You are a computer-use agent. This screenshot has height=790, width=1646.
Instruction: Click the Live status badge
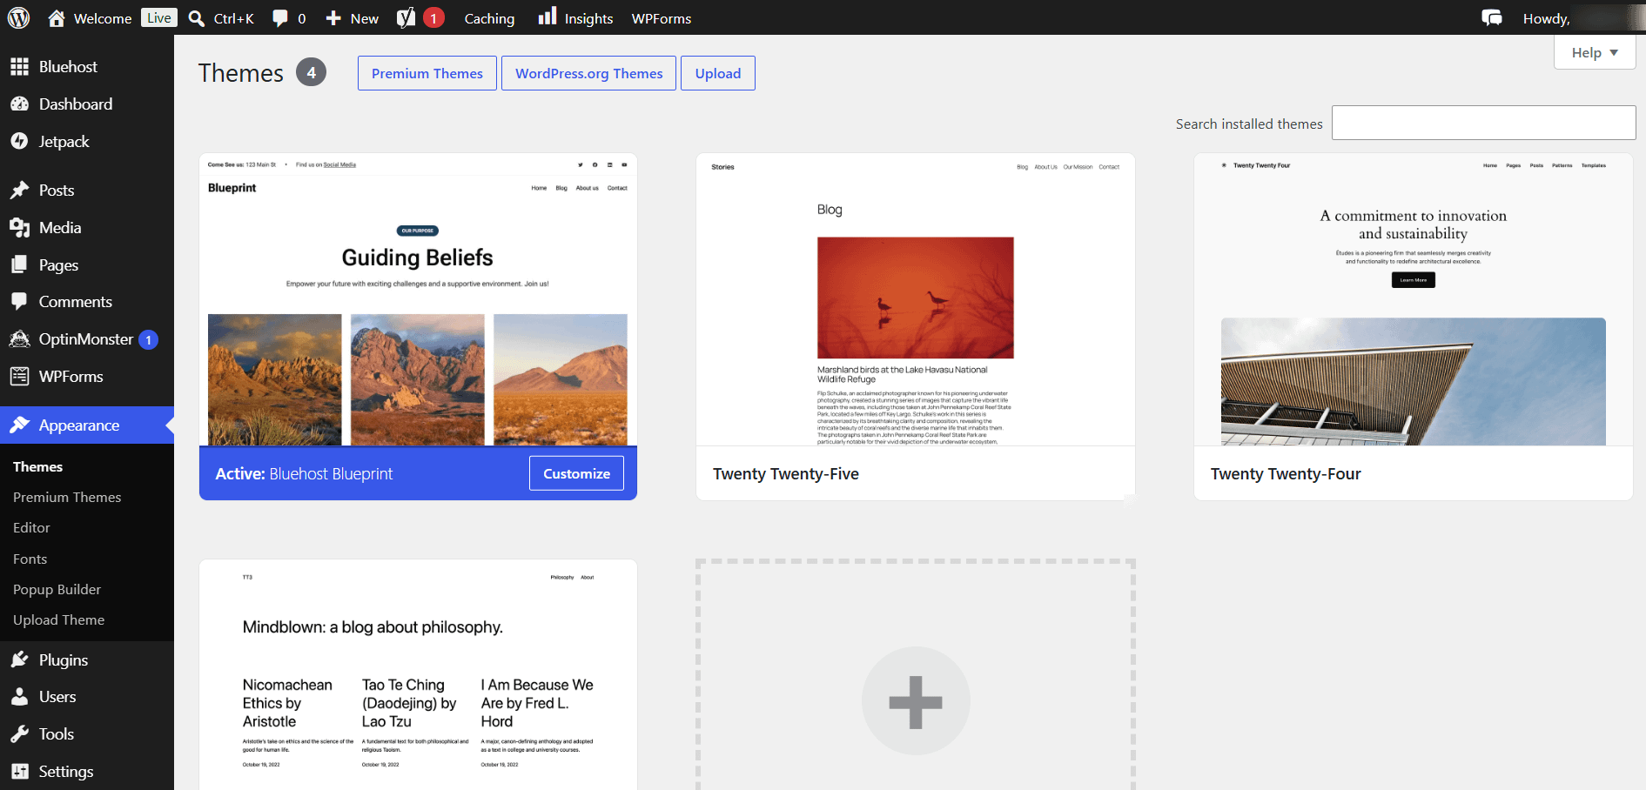(159, 17)
